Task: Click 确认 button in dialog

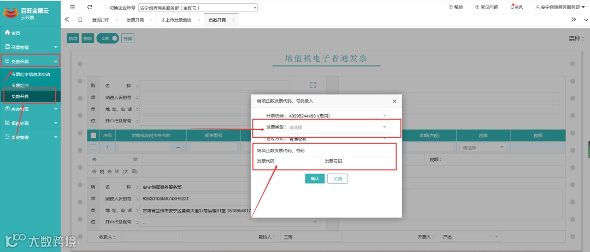Action: [315, 179]
